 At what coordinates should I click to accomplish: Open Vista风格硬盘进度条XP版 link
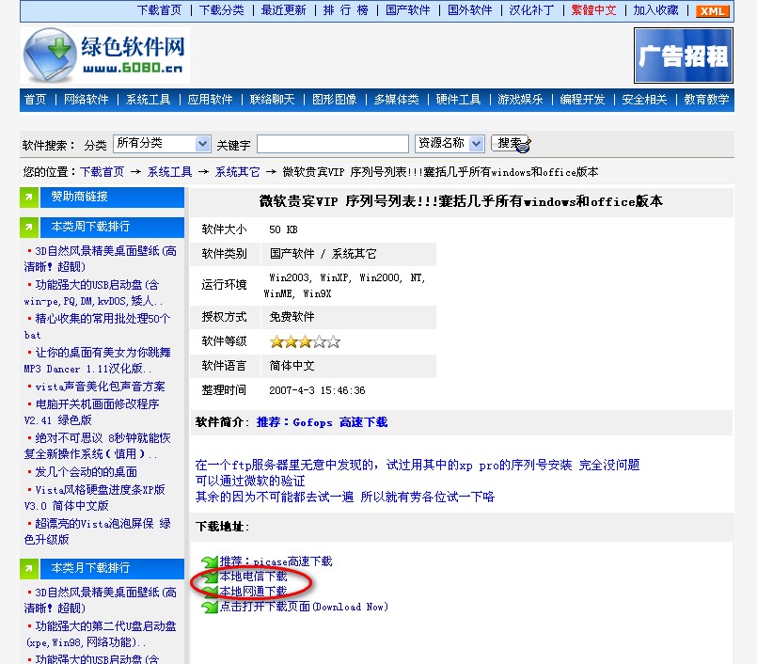pos(95,498)
